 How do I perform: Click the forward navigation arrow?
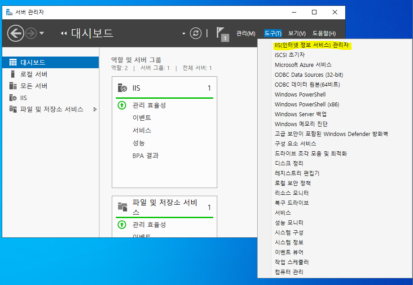[31, 33]
